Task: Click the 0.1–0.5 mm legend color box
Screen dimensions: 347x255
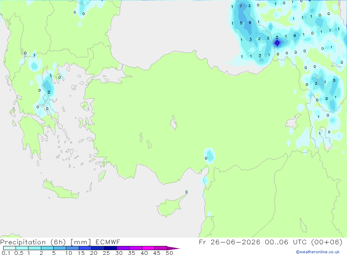Action: coord(9,248)
